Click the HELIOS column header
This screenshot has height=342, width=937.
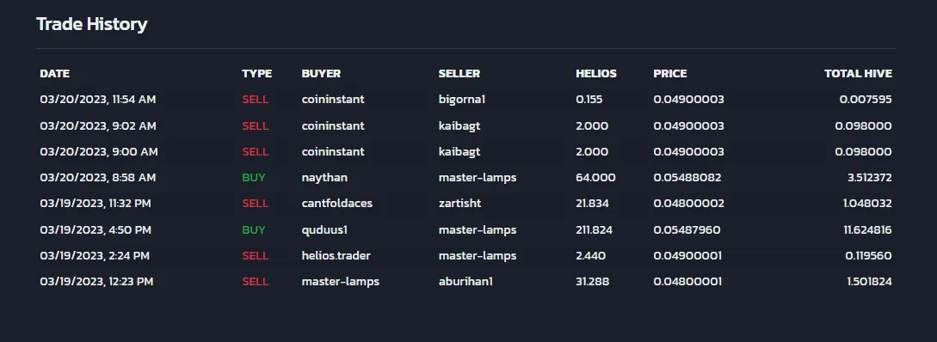pyautogui.click(x=595, y=73)
